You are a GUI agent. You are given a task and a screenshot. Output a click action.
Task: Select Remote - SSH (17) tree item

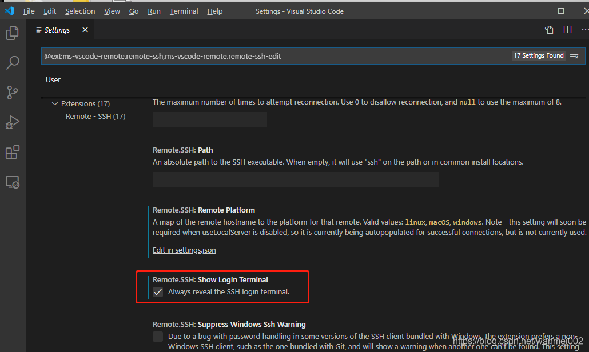coord(95,117)
